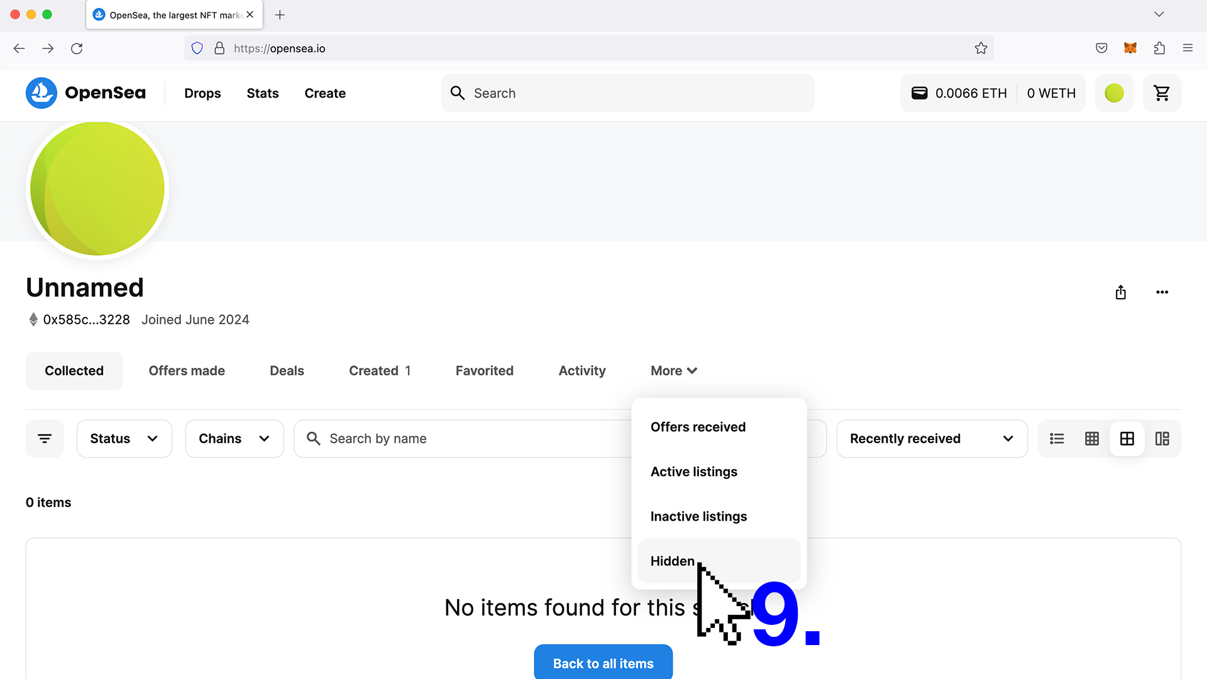Open Firefox hamburger application menu
Screen dimensions: 1207x679
(1188, 48)
